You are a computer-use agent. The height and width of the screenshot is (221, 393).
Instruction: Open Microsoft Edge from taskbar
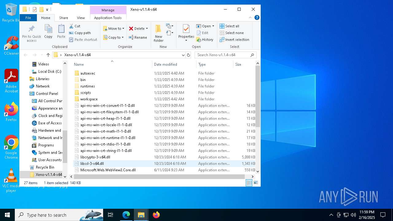(x=126, y=215)
